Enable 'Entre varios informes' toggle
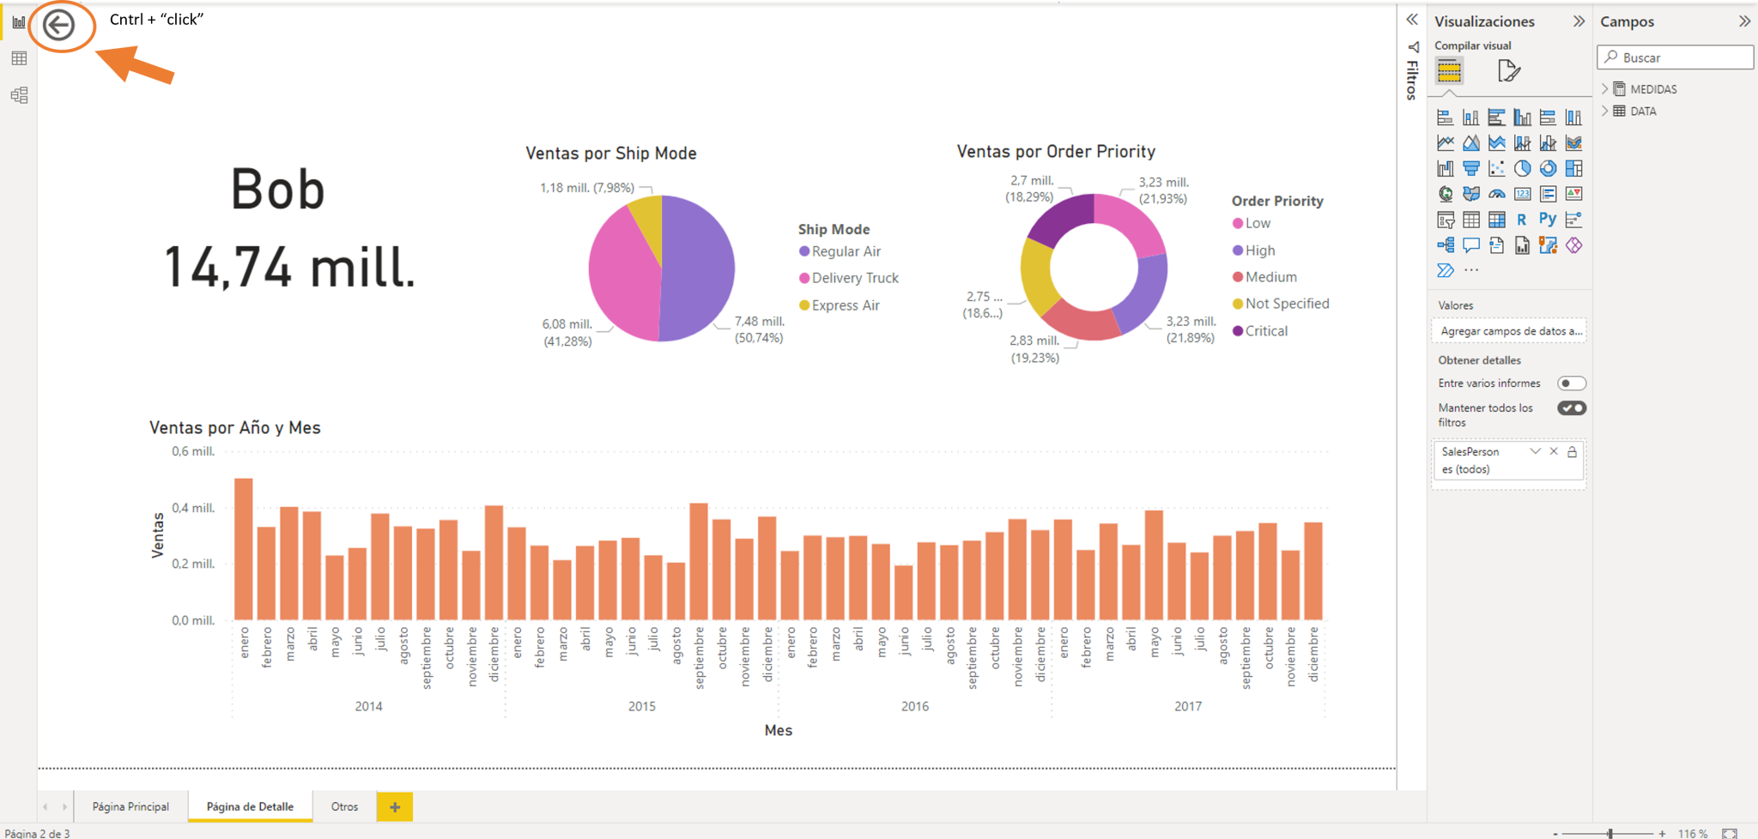Screen dimensions: 1758x839 [x=1572, y=383]
